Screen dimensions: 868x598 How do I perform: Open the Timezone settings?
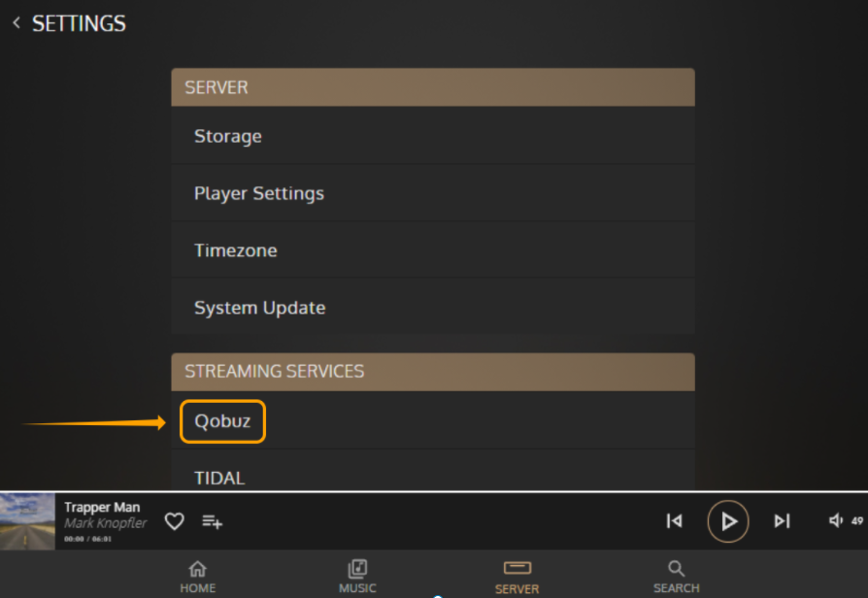pyautogui.click(x=433, y=250)
